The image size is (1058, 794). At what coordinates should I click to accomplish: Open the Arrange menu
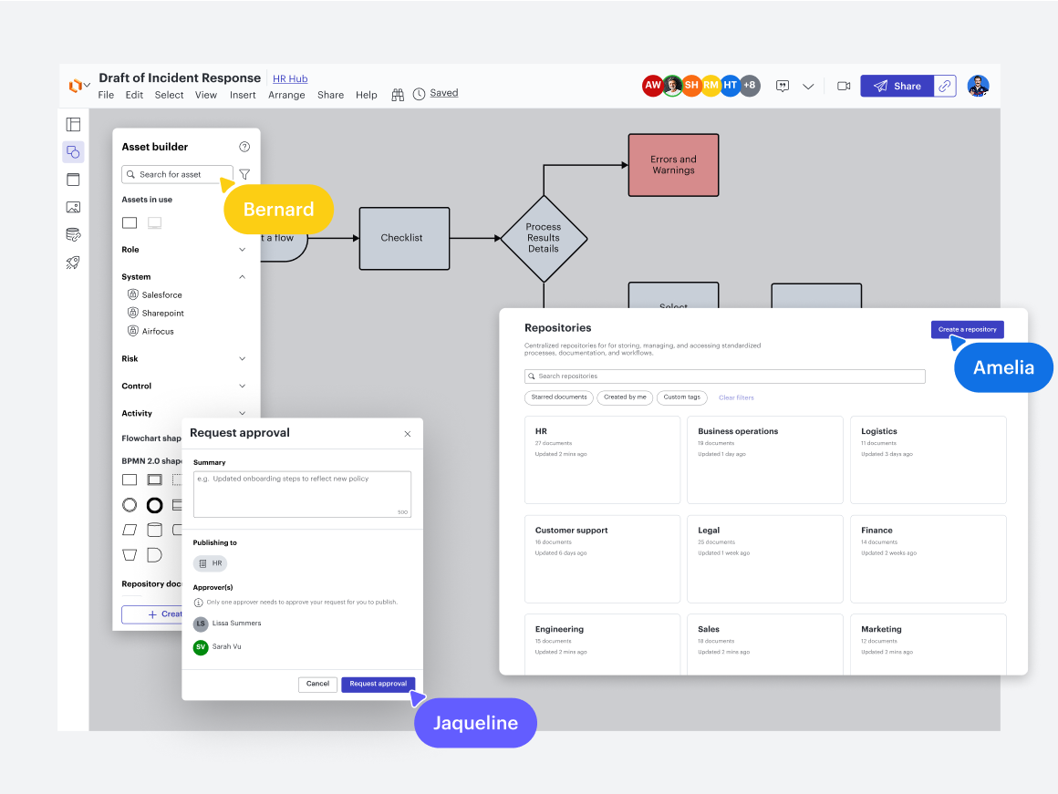pos(286,95)
